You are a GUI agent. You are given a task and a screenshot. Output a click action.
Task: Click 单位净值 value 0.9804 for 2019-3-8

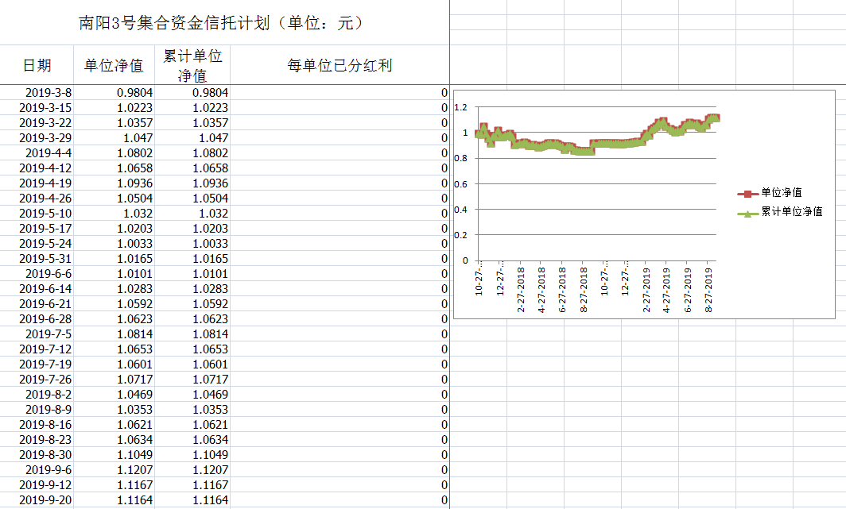[x=114, y=93]
